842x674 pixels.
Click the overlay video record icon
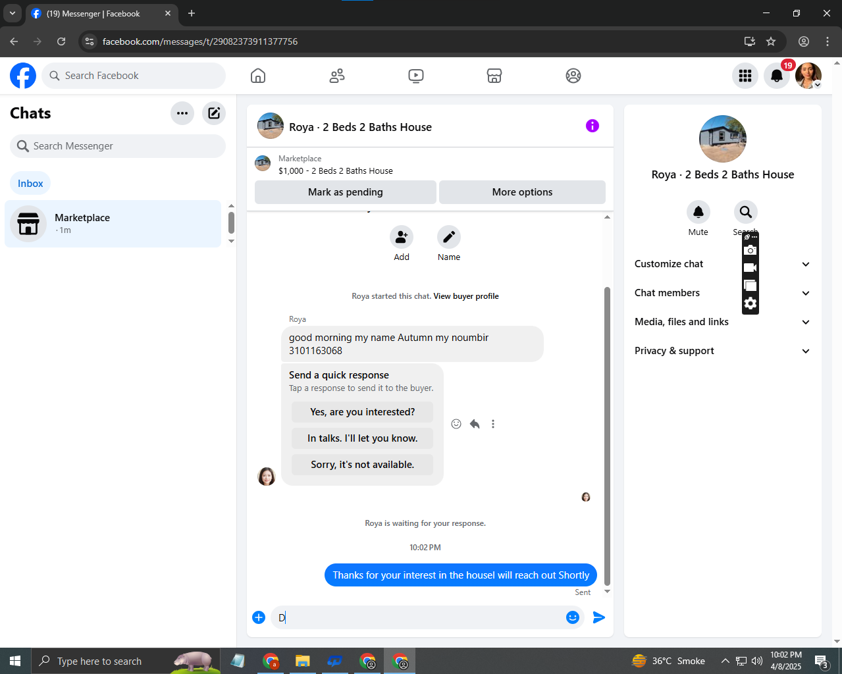[x=750, y=268]
